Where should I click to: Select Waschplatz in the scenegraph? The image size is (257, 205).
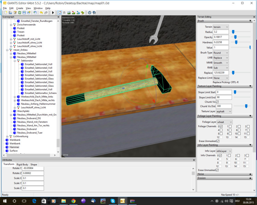click(x=23, y=111)
